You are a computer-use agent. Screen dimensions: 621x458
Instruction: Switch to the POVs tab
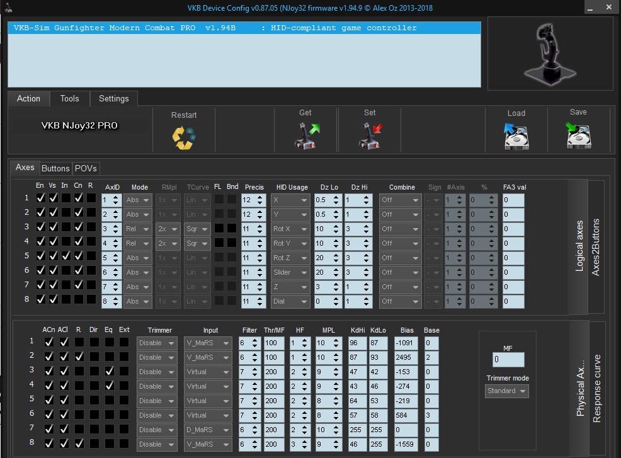tap(86, 168)
